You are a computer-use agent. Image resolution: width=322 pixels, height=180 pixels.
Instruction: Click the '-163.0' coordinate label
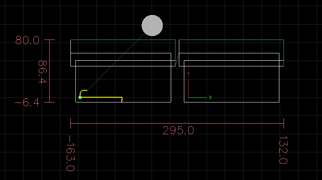[x=70, y=153]
